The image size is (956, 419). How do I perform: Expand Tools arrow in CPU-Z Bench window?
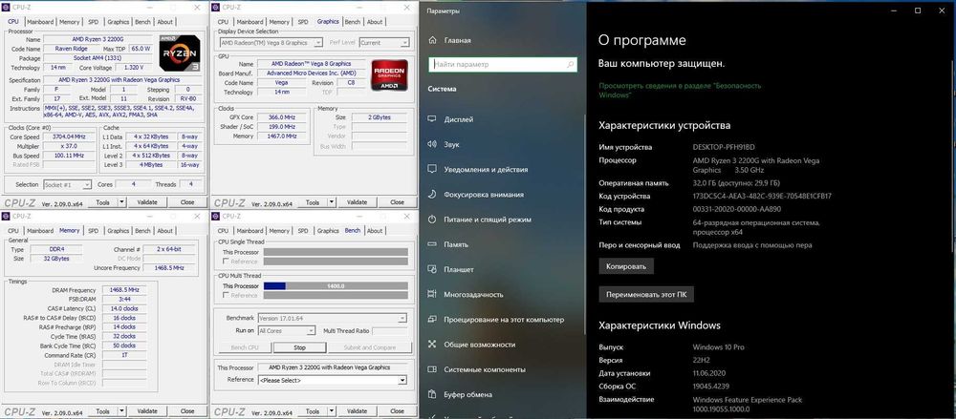[332, 411]
